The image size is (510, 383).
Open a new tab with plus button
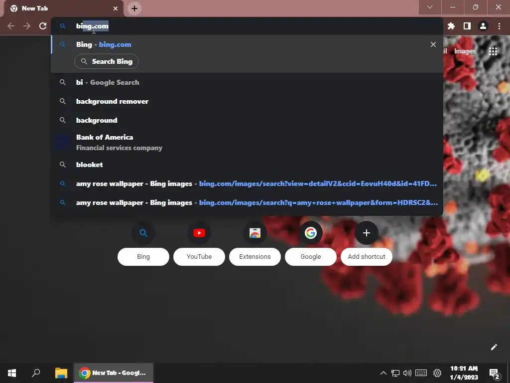click(134, 8)
